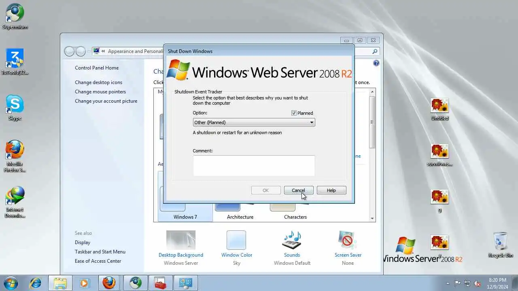Click the Help button in shutdown dialog
This screenshot has width=518, height=291.
tap(331, 190)
